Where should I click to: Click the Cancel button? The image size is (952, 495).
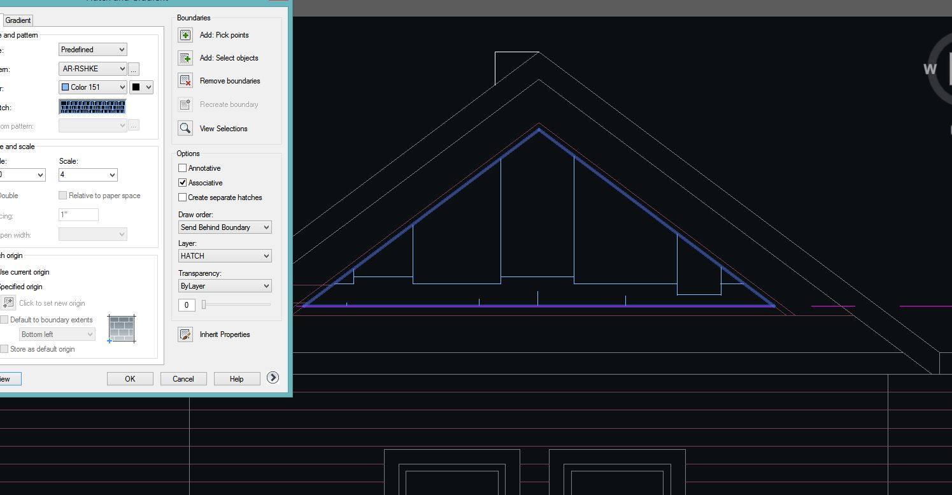click(x=183, y=379)
